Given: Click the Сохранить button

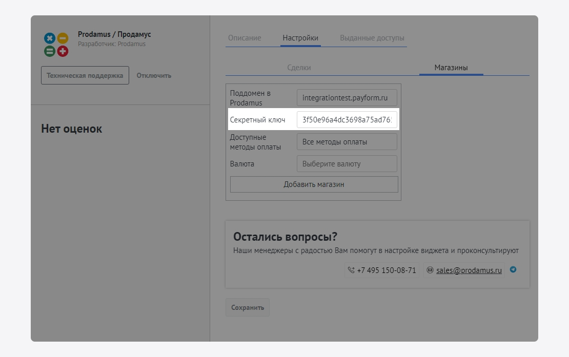Looking at the screenshot, I should point(247,307).
